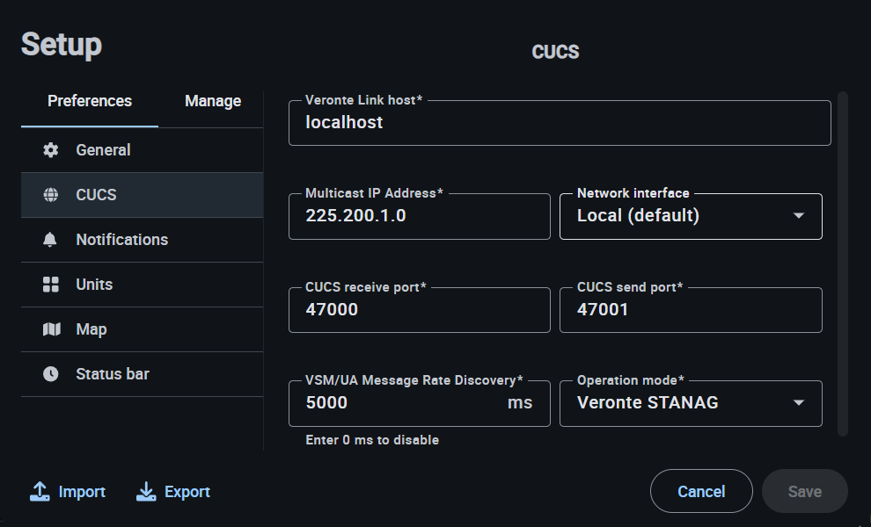The image size is (871, 527).
Task: Click the Multicast IP Address field
Action: [x=420, y=216]
